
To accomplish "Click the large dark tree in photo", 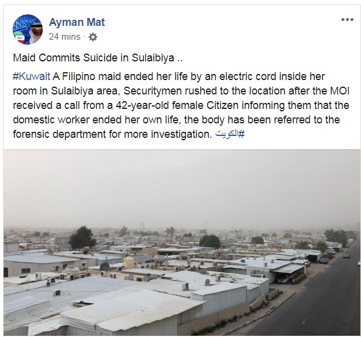I will 82,237.
